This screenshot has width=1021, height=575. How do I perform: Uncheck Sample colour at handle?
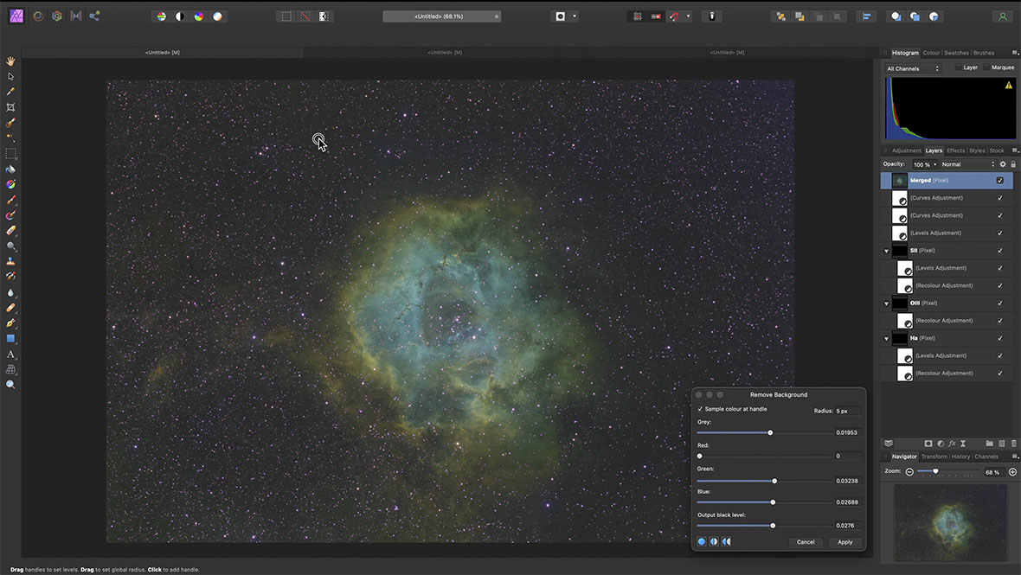tap(700, 409)
